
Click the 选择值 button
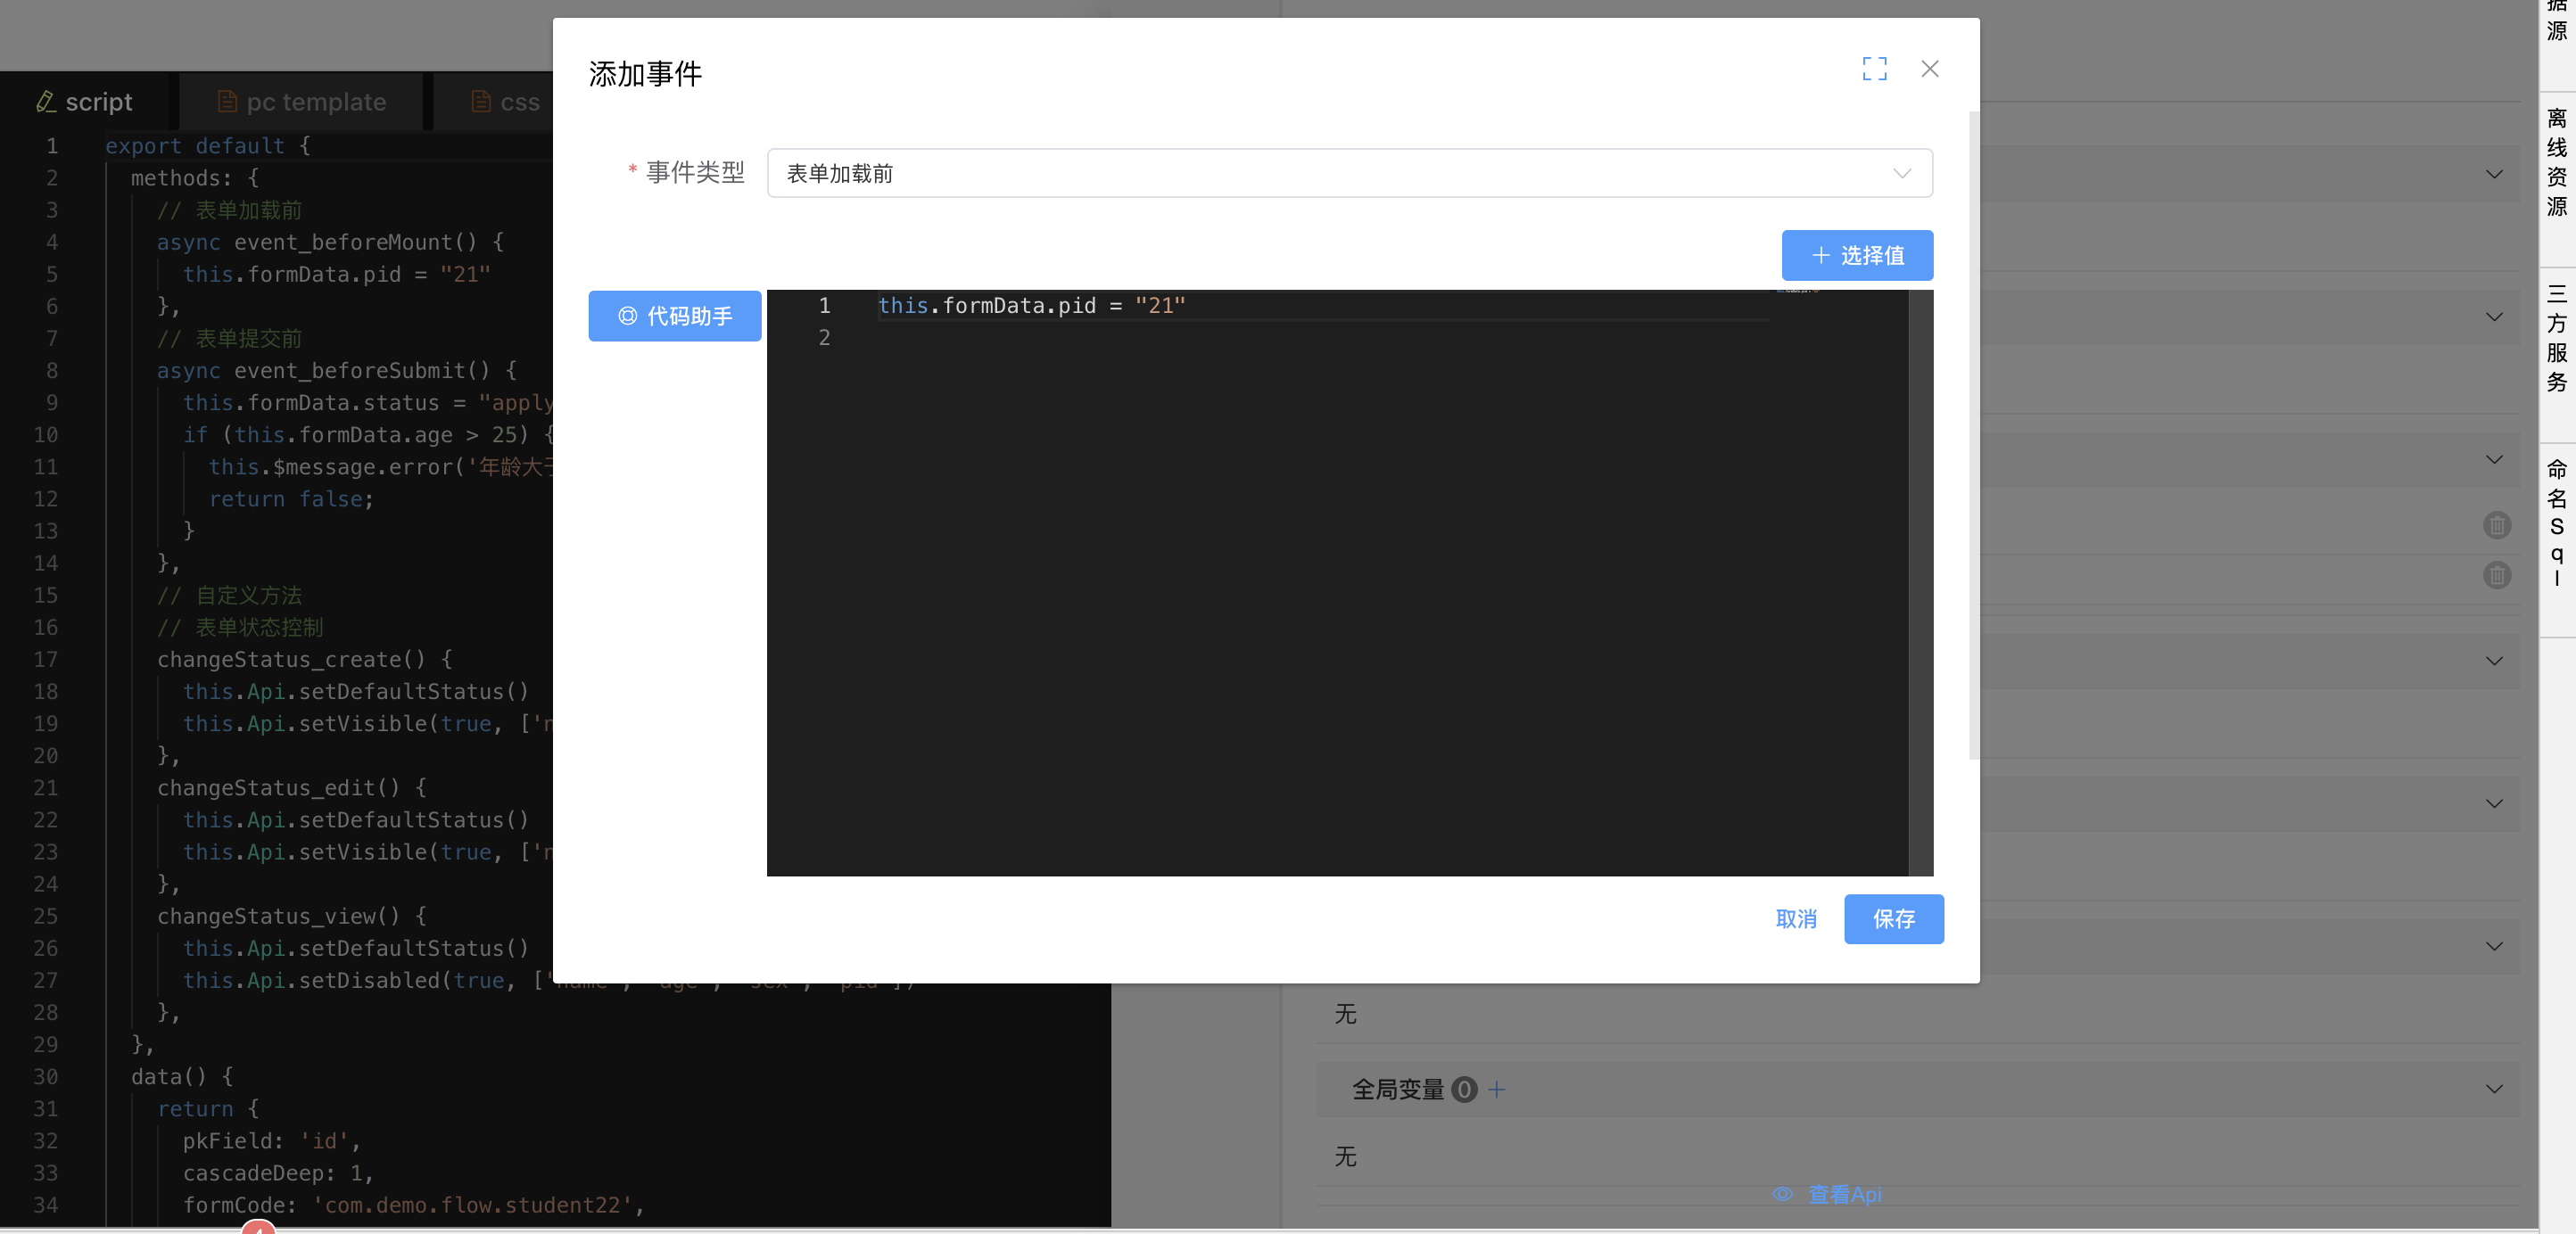1856,255
